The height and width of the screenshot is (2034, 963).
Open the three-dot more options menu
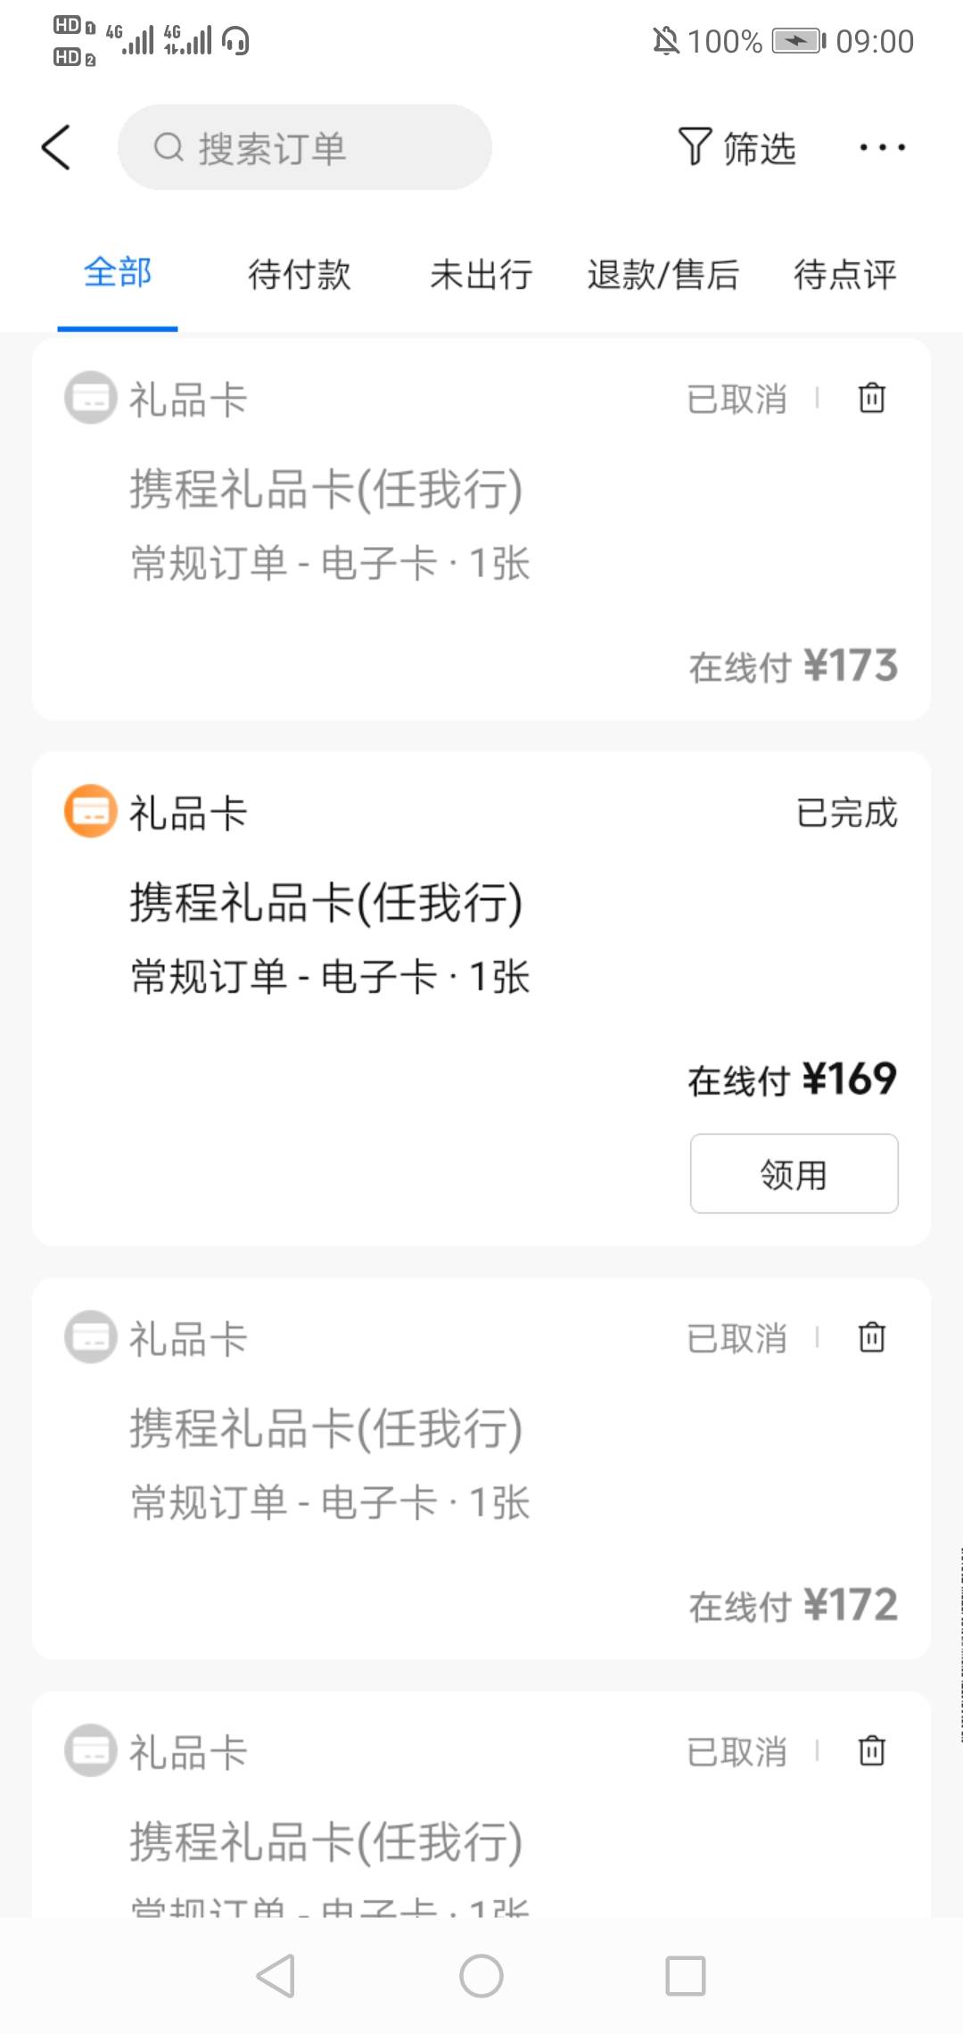pos(882,147)
